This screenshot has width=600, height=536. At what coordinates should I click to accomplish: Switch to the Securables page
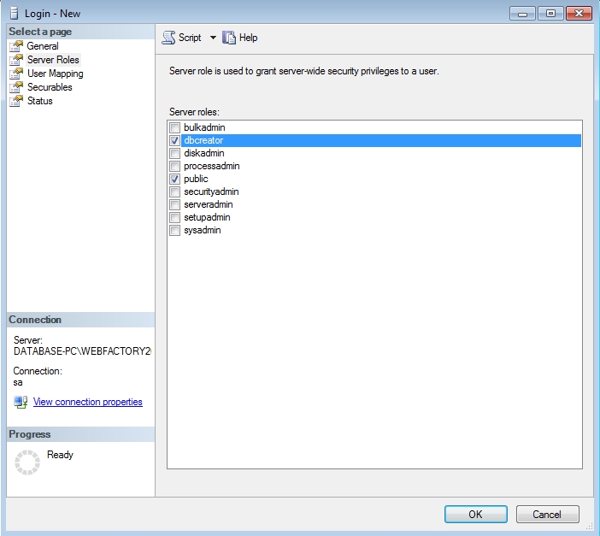coord(50,87)
